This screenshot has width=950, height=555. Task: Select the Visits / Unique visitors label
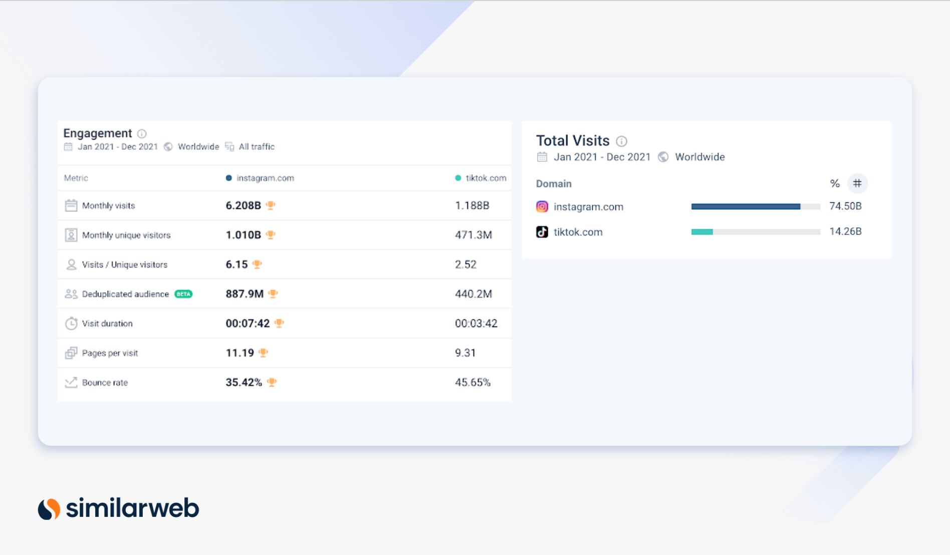(125, 264)
